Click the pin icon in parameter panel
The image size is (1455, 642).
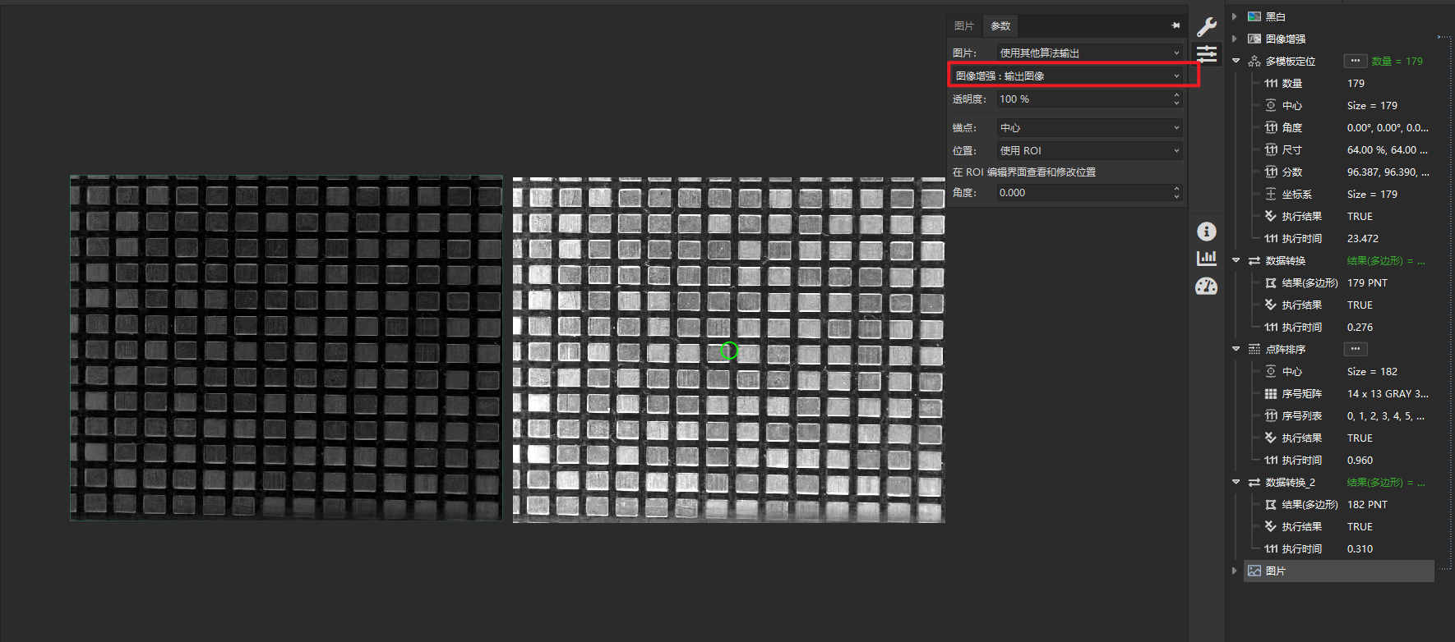tap(1176, 26)
